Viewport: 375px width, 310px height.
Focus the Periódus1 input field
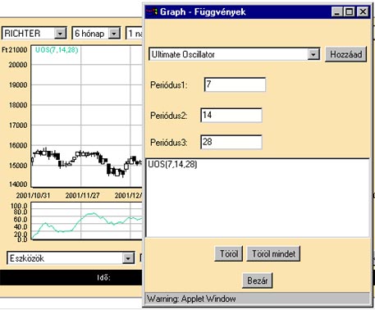click(235, 84)
